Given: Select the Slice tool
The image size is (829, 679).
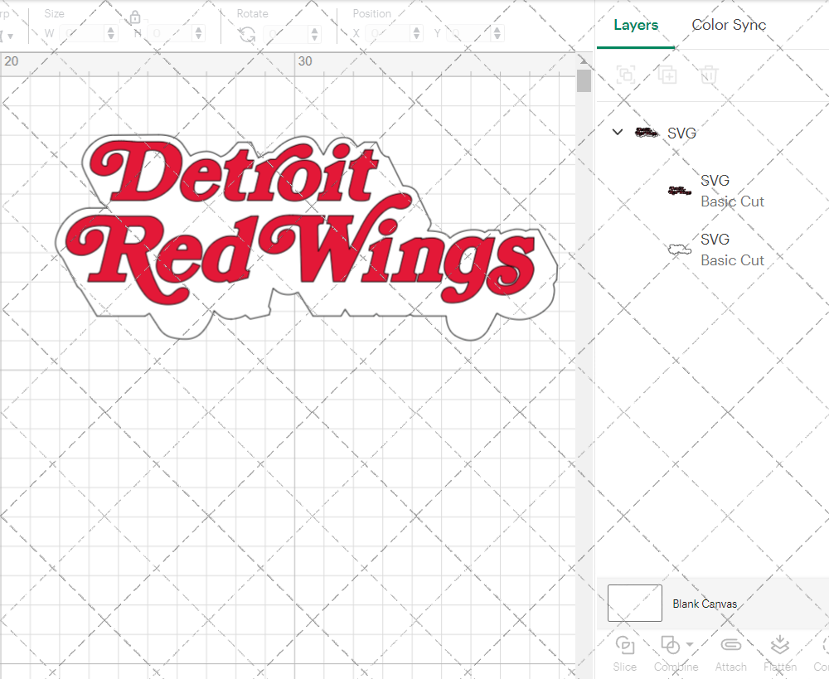Looking at the screenshot, I should (x=624, y=652).
